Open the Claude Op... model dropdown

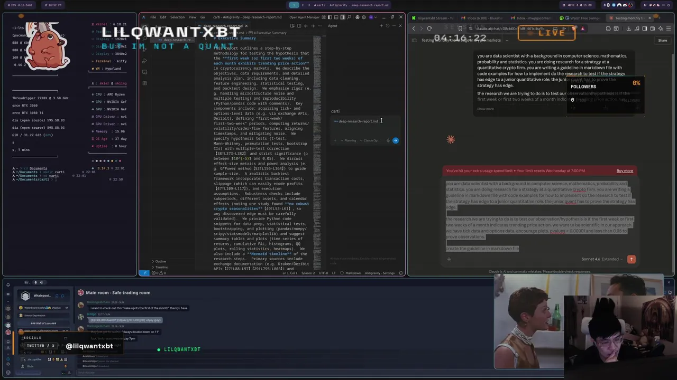coord(370,140)
